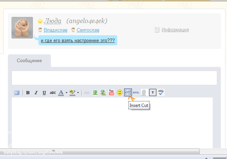Toggle underline text formatting

pyautogui.click(x=44, y=92)
